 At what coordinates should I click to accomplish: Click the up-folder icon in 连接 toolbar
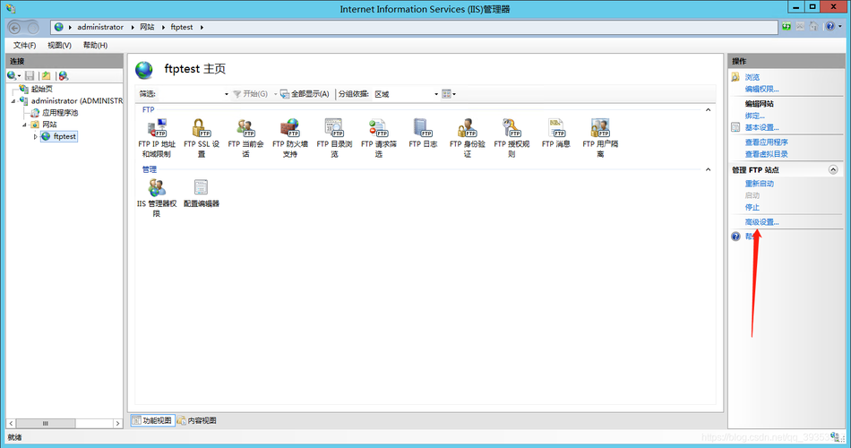coord(47,76)
